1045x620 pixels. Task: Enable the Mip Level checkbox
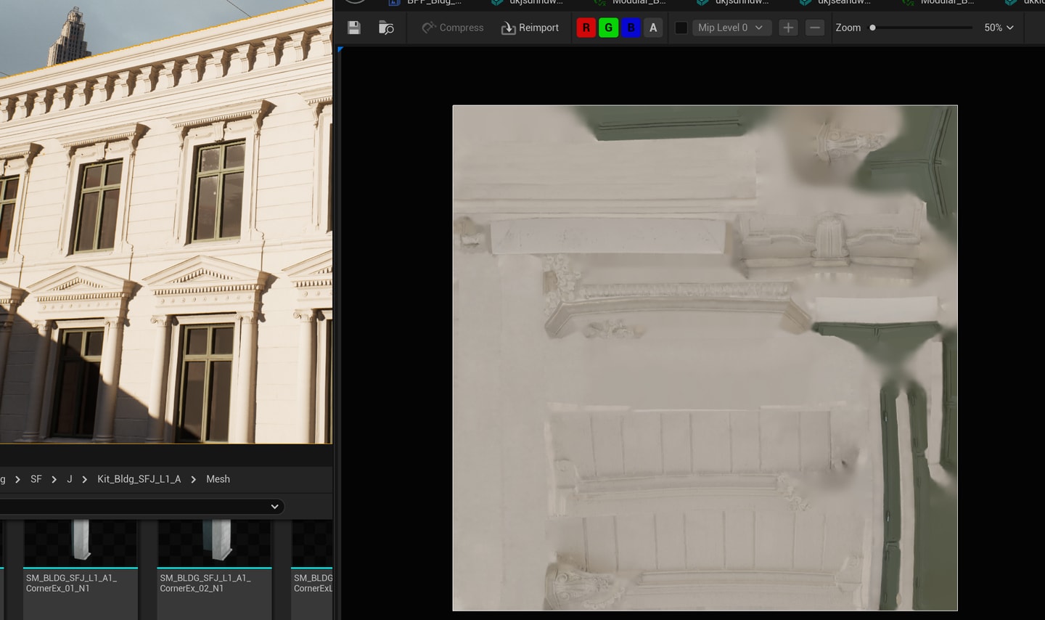pos(681,28)
